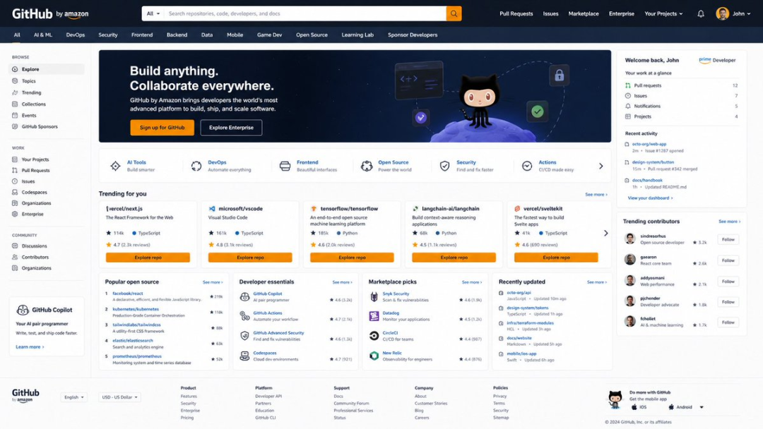The image size is (763, 429).
Task: Click the Sign up for GitHub button
Action: (x=162, y=127)
